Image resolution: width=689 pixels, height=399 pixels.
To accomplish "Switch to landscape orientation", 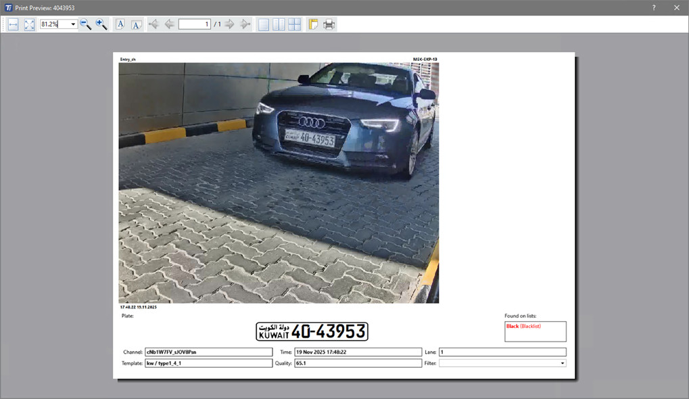I will pyautogui.click(x=136, y=24).
